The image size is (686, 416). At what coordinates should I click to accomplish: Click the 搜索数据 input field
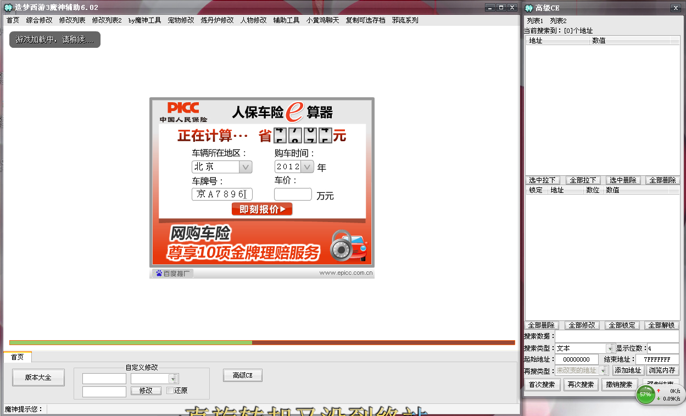[x=617, y=336]
